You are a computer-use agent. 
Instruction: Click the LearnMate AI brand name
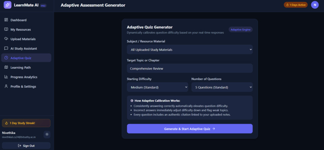tap(26, 5)
